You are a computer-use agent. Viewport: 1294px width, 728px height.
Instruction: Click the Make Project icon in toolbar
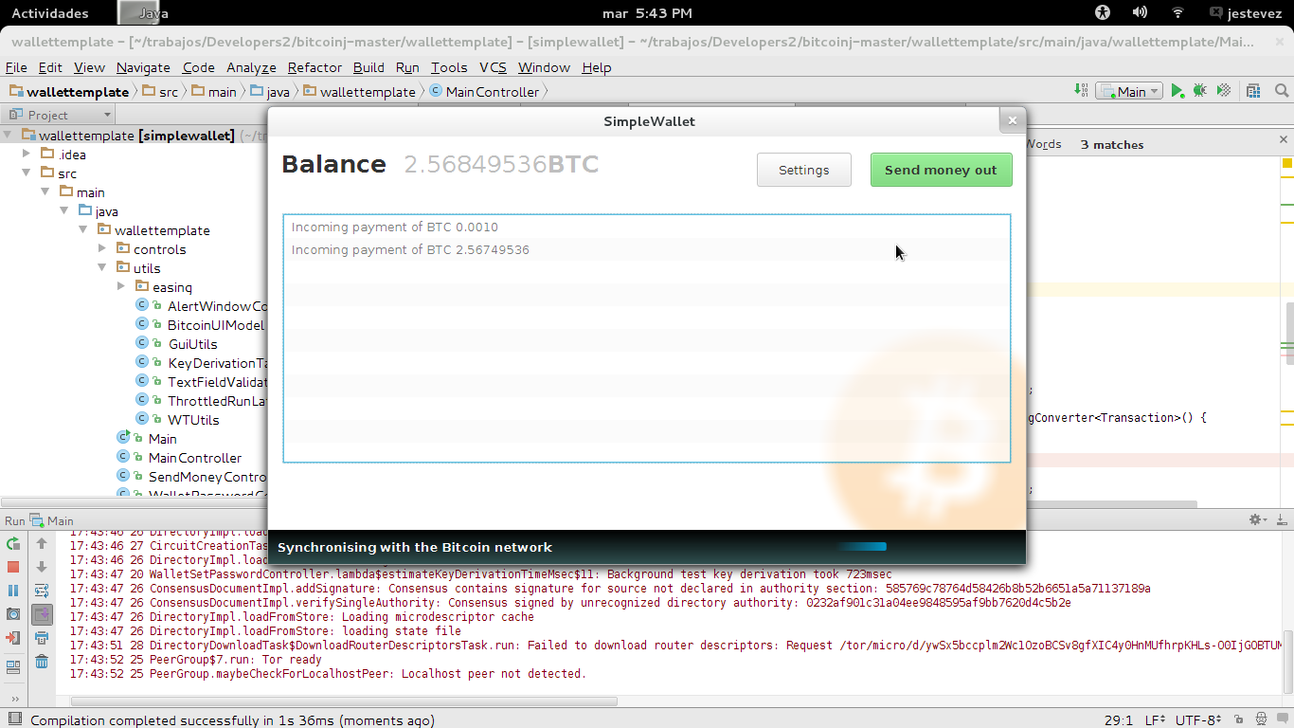(x=1081, y=91)
